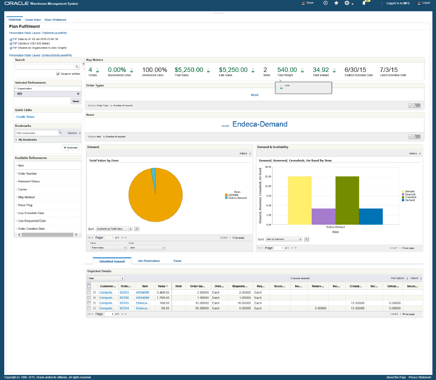
Task: Expand the My Bookmarks section
Action: (26, 140)
